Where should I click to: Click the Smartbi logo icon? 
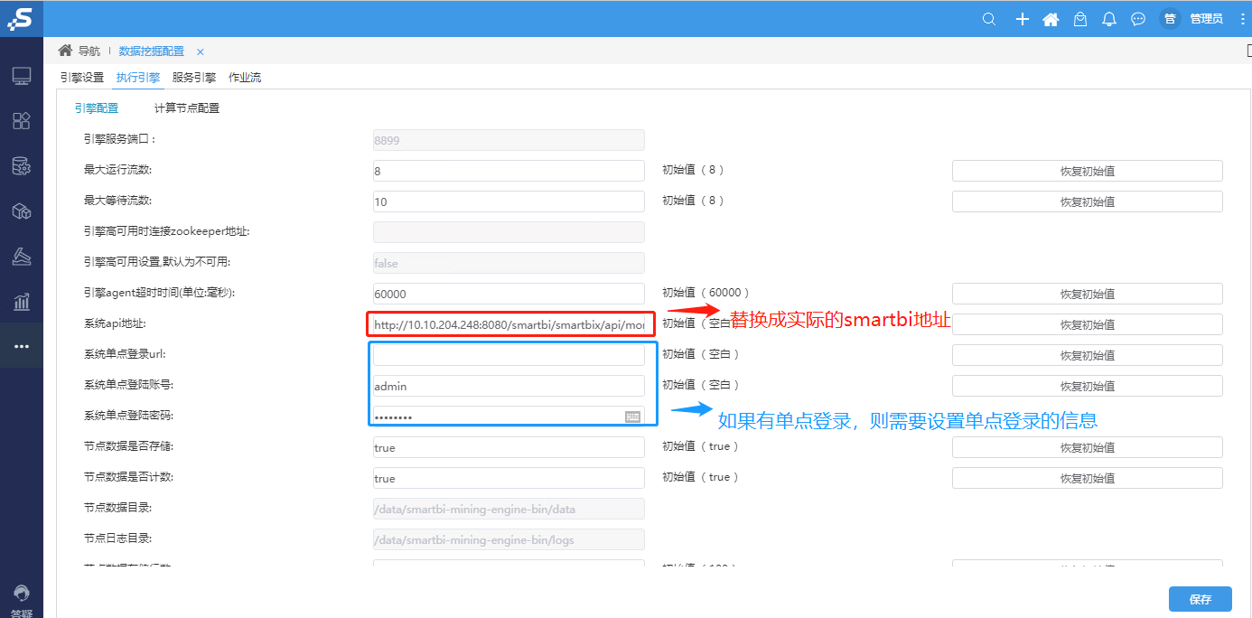[x=21, y=18]
